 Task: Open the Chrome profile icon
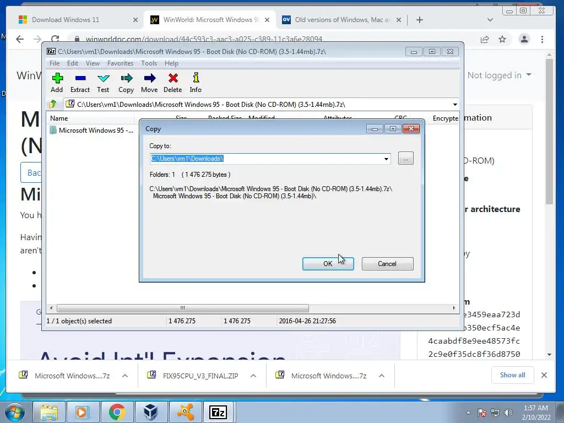point(524,39)
